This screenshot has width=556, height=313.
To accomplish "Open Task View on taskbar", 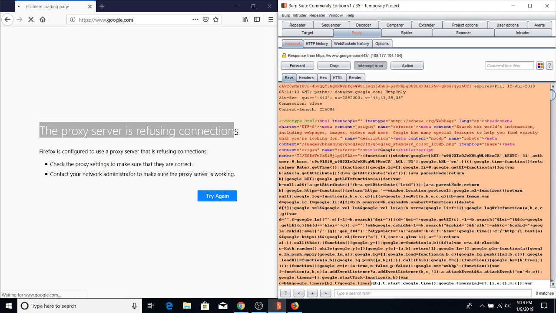I will pyautogui.click(x=150, y=306).
